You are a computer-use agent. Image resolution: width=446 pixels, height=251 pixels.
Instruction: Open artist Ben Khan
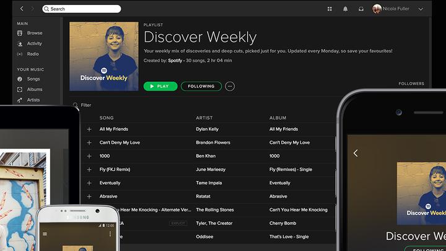pyautogui.click(x=206, y=156)
